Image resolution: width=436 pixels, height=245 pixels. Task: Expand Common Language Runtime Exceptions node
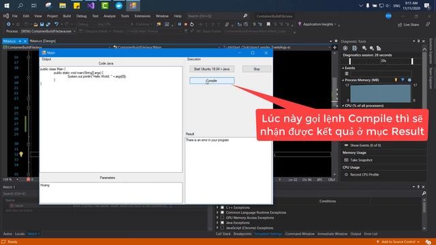click(x=217, y=212)
